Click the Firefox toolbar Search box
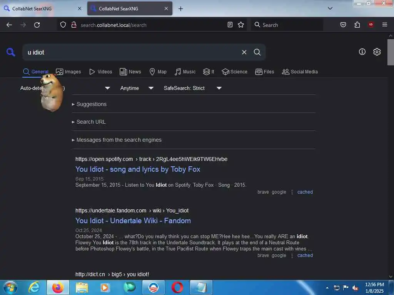Screen dimensions: 394x295 pyautogui.click(x=286, y=25)
